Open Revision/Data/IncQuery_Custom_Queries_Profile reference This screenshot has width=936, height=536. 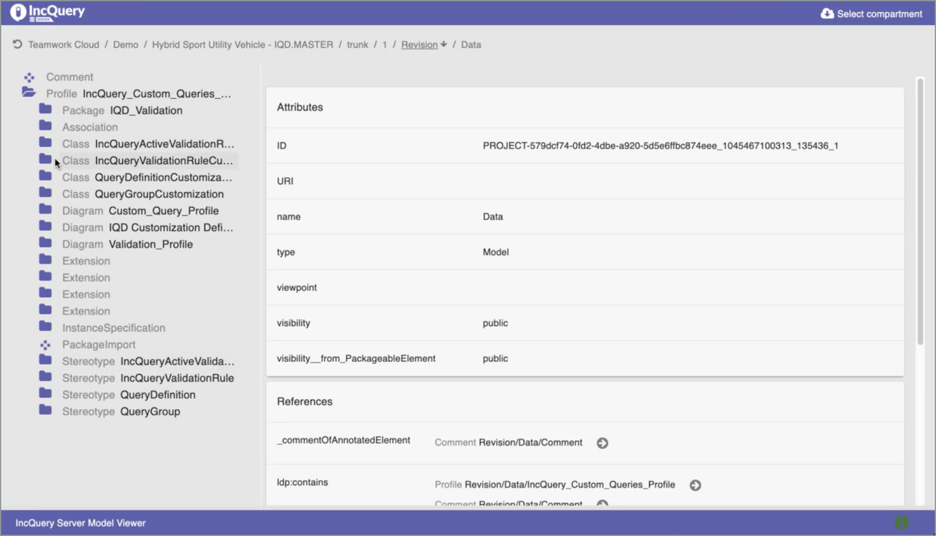tap(570, 485)
